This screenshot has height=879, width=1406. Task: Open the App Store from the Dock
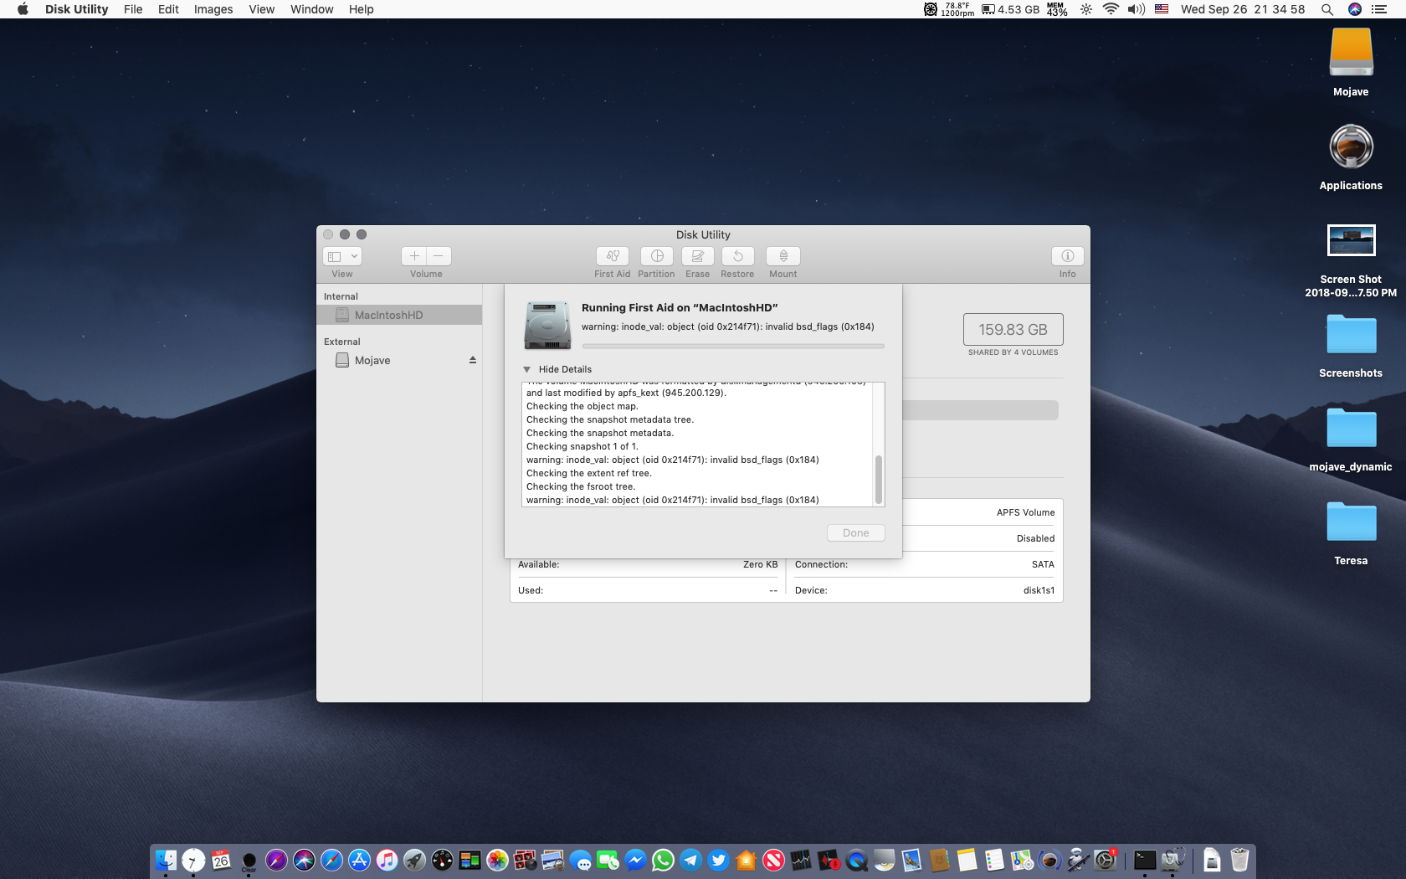pos(359,860)
